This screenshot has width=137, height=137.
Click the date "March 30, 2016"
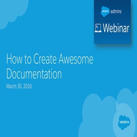(x=19, y=86)
